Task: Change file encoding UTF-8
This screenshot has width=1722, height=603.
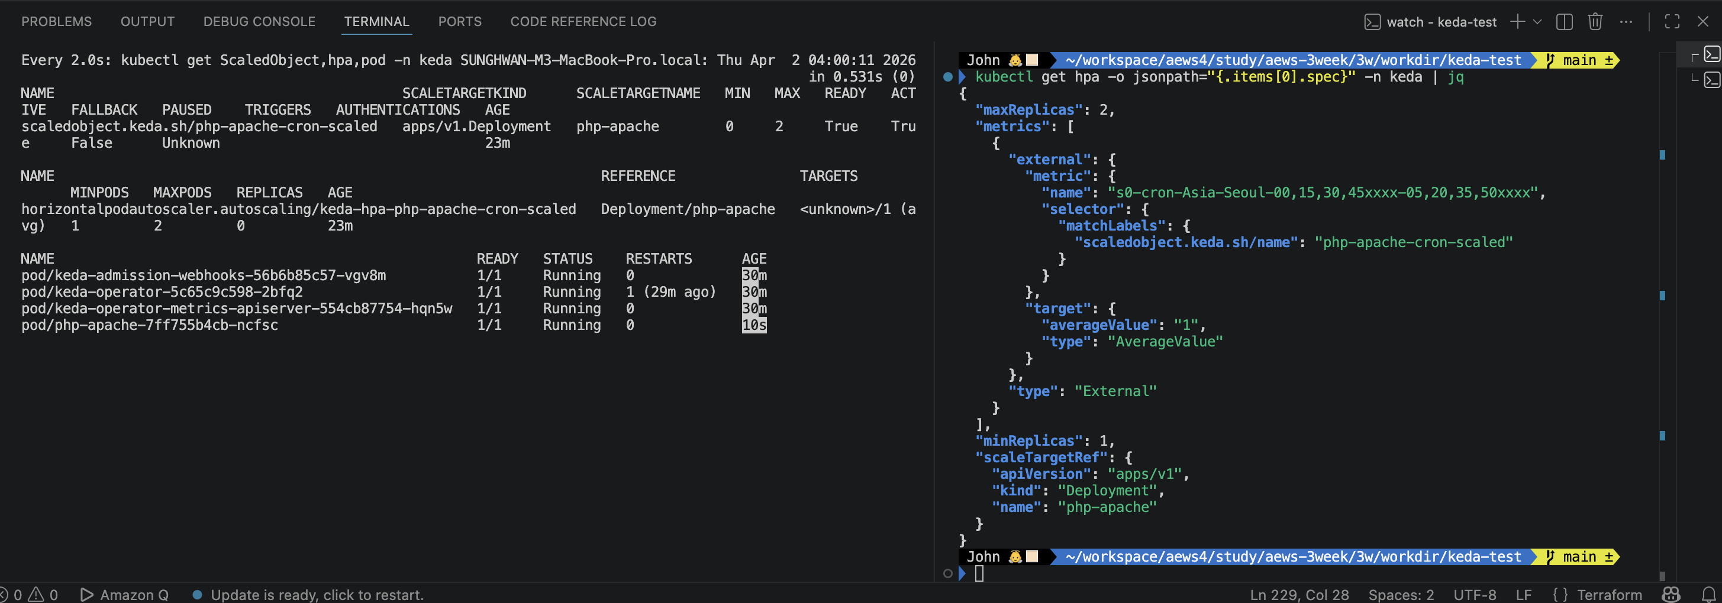Action: tap(1474, 594)
